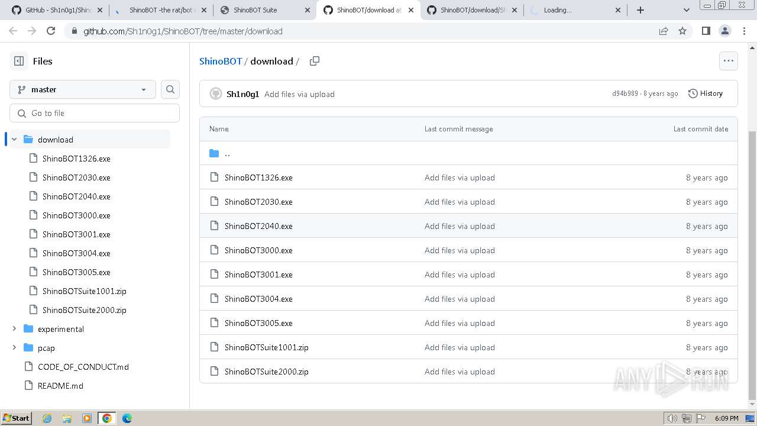The image size is (757, 426).
Task: Collapse the file tree sidebar icon
Action: coord(19,61)
